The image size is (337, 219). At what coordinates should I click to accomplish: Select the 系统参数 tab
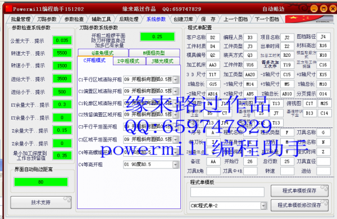tap(156, 19)
